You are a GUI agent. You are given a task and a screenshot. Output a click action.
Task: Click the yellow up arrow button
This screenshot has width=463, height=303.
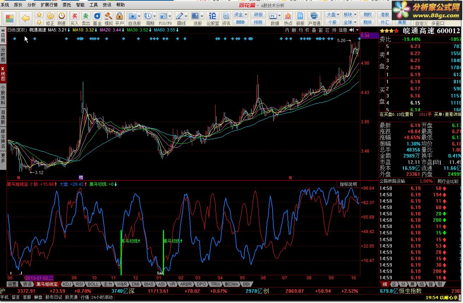(x=39, y=14)
